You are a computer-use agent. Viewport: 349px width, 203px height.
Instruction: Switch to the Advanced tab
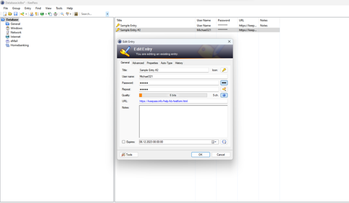(138, 63)
